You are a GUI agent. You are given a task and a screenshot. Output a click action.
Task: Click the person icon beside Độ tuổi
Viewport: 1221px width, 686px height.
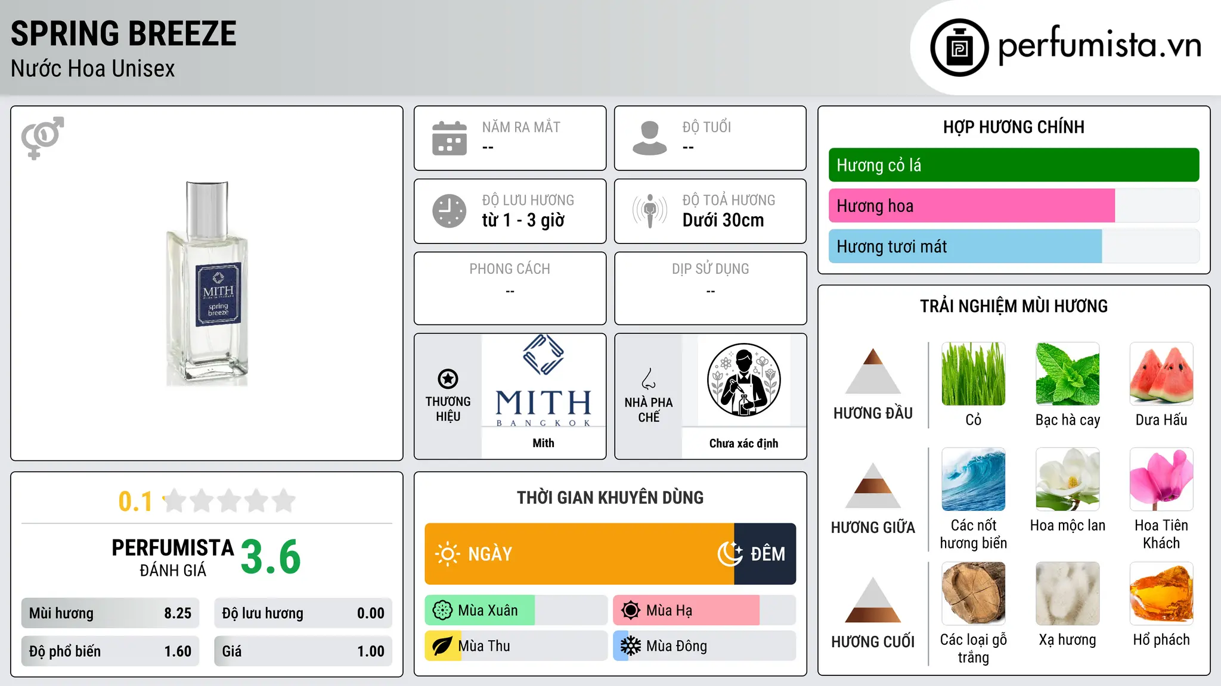point(650,138)
